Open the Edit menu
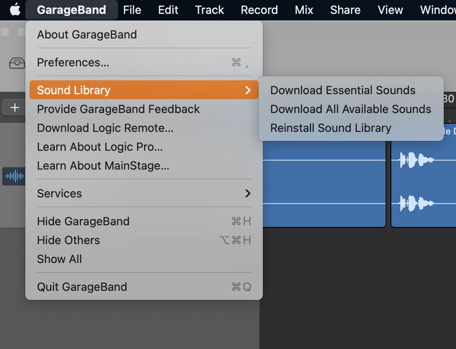This screenshot has height=349, width=456. pyautogui.click(x=168, y=10)
